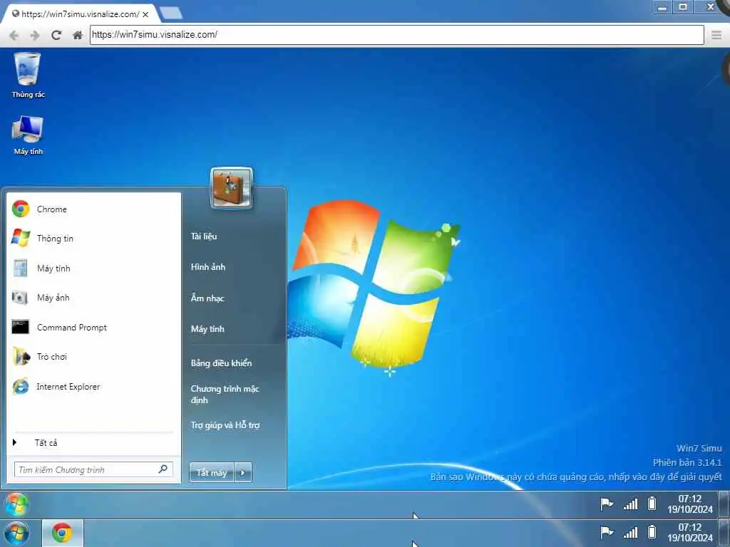Open Bảng điều khiển control panel
This screenshot has width=730, height=547.
221,363
